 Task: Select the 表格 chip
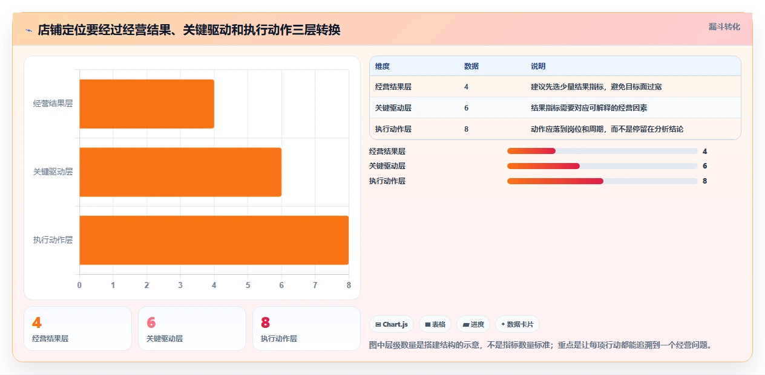point(435,324)
